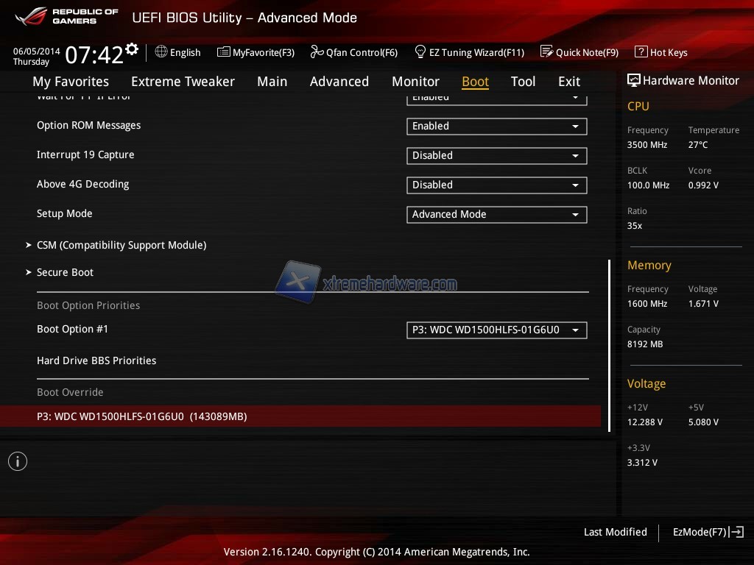Open Setup Mode dropdown
This screenshot has height=565, width=754.
496,215
